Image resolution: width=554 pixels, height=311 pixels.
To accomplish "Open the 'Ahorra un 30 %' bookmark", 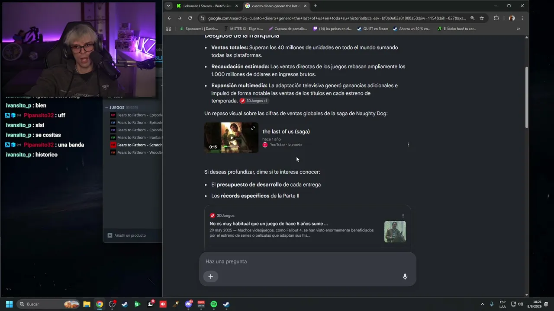I will coord(412,29).
